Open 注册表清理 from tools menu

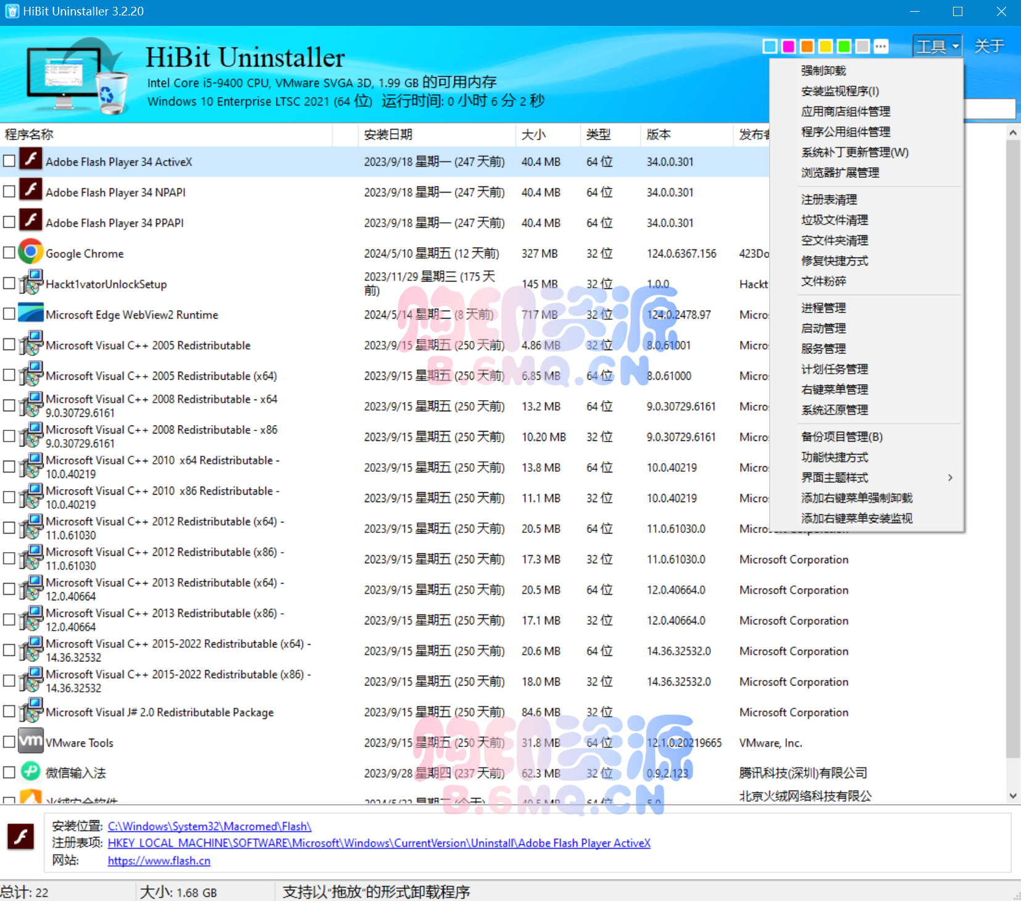pos(866,199)
